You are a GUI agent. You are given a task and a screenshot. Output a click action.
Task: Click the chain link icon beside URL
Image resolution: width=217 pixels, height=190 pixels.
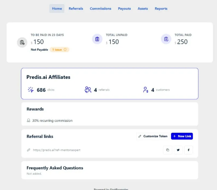(x=28, y=150)
